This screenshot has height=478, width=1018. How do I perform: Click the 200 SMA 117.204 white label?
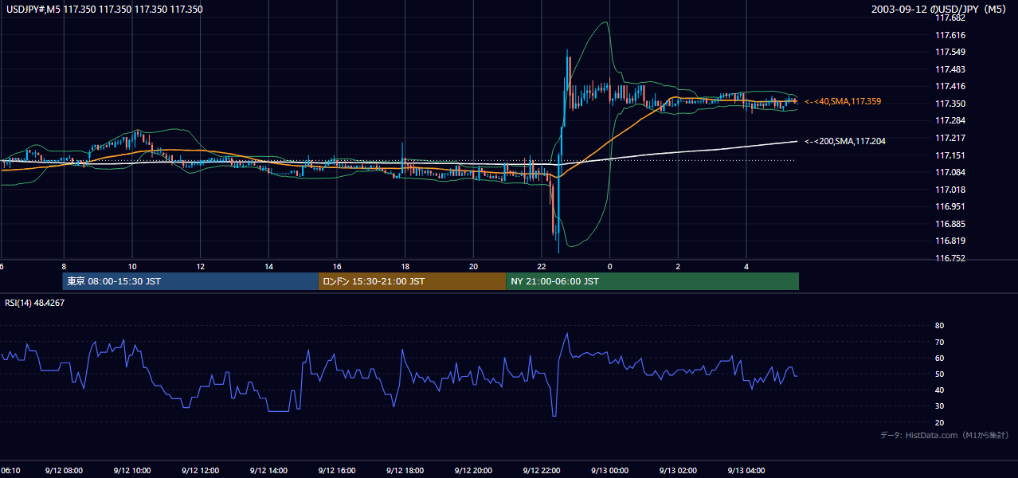point(845,141)
